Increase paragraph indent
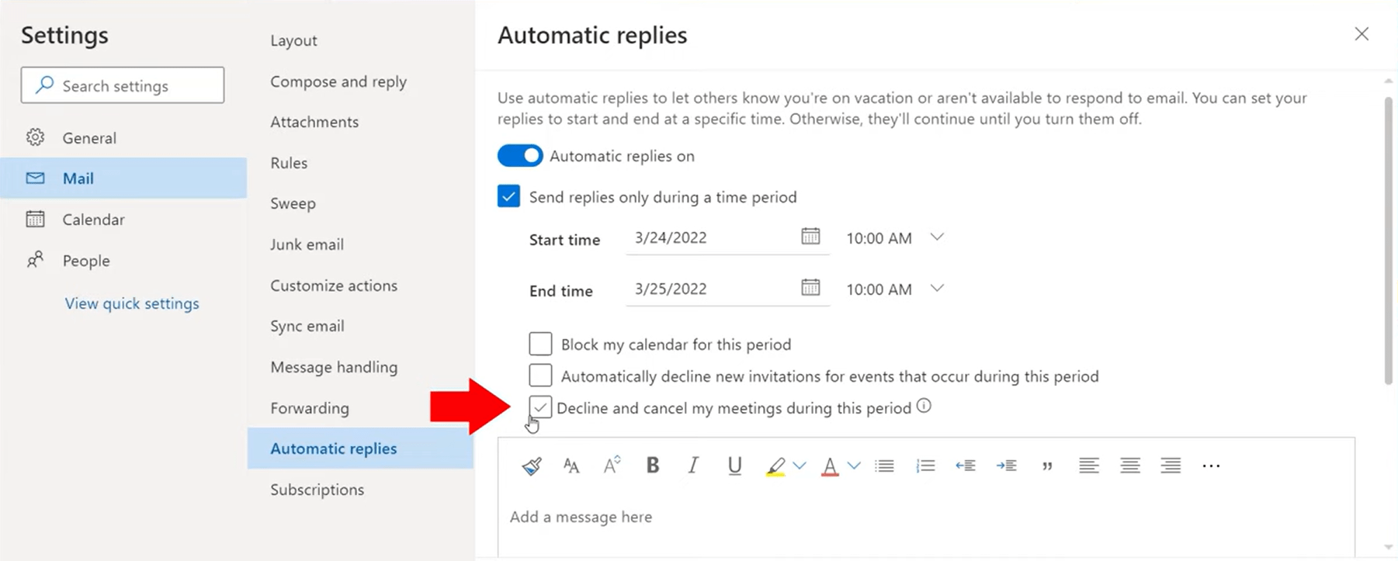1398x561 pixels. coord(1007,466)
